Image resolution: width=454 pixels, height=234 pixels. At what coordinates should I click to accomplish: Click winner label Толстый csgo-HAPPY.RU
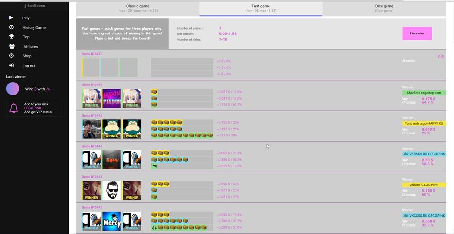(x=424, y=123)
